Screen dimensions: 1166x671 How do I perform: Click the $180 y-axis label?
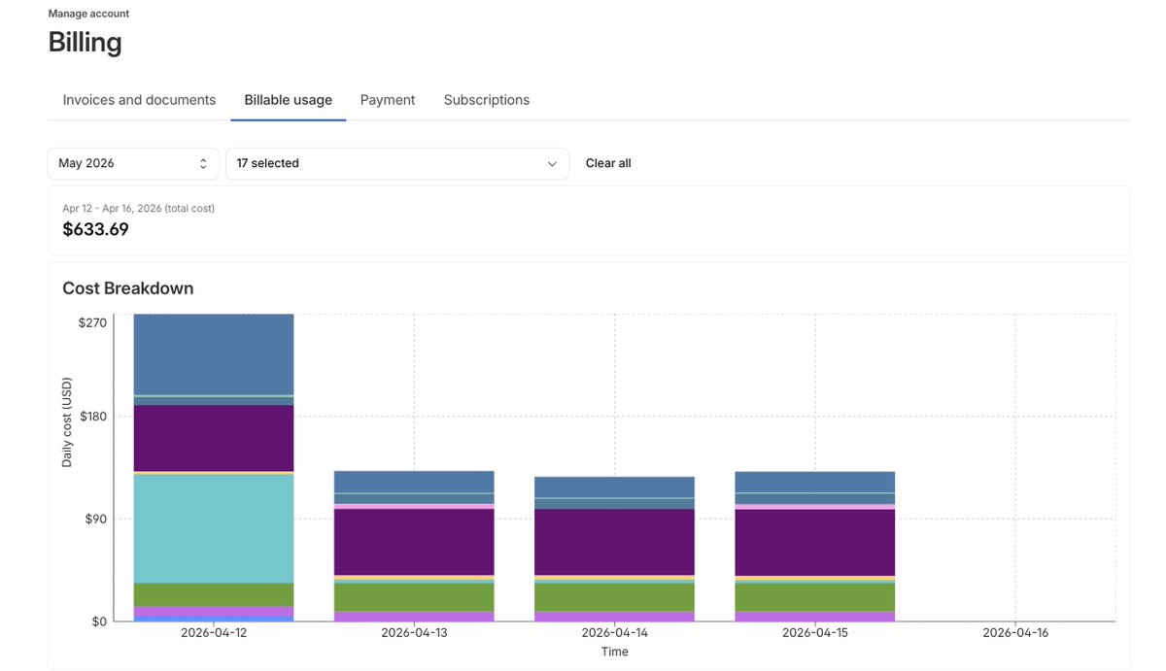click(92, 417)
